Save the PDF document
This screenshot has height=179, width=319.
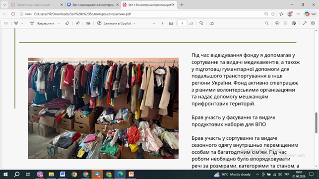[x=286, y=23]
